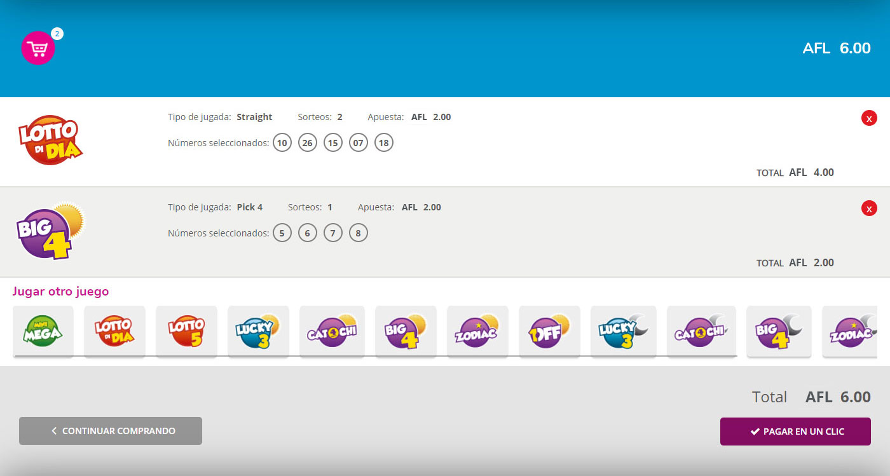Click the TOTAL AFL 2.00 subtotal
The image size is (890, 476).
tap(795, 262)
